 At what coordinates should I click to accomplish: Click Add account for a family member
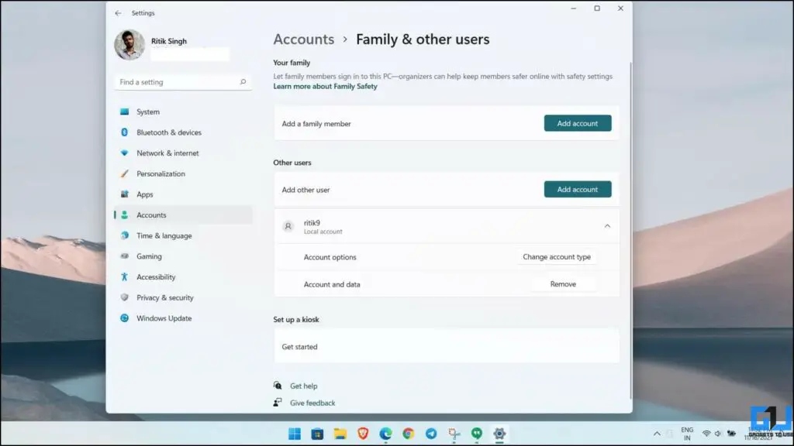[578, 122]
